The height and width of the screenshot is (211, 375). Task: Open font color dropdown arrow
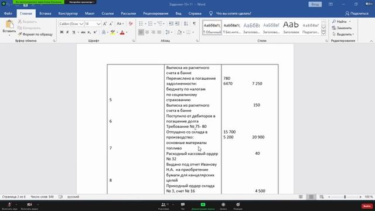tap(127, 32)
